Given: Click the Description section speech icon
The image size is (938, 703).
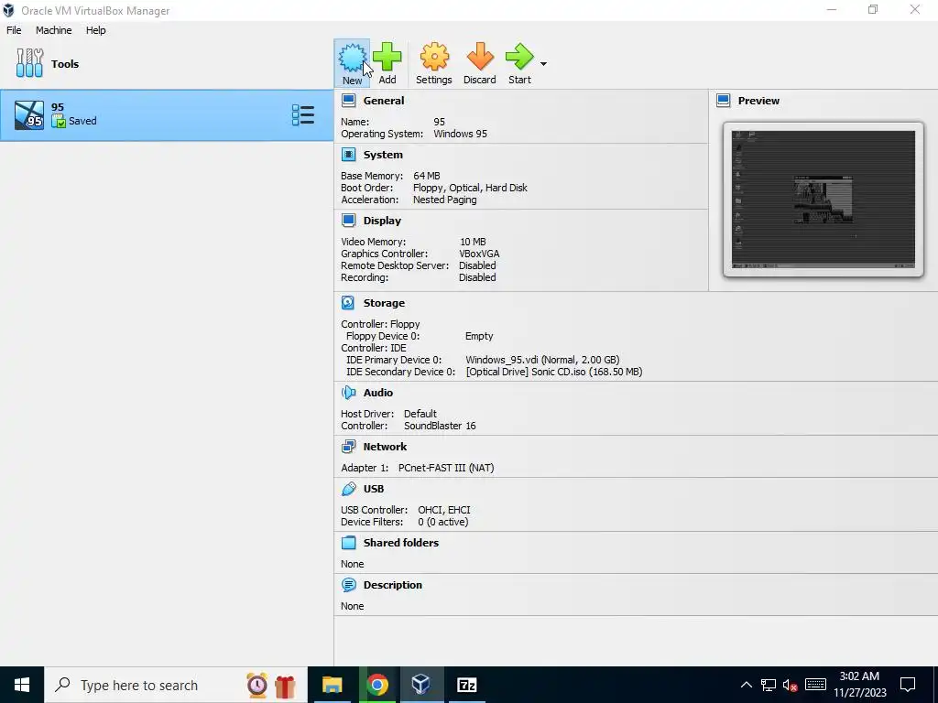Looking at the screenshot, I should point(348,585).
